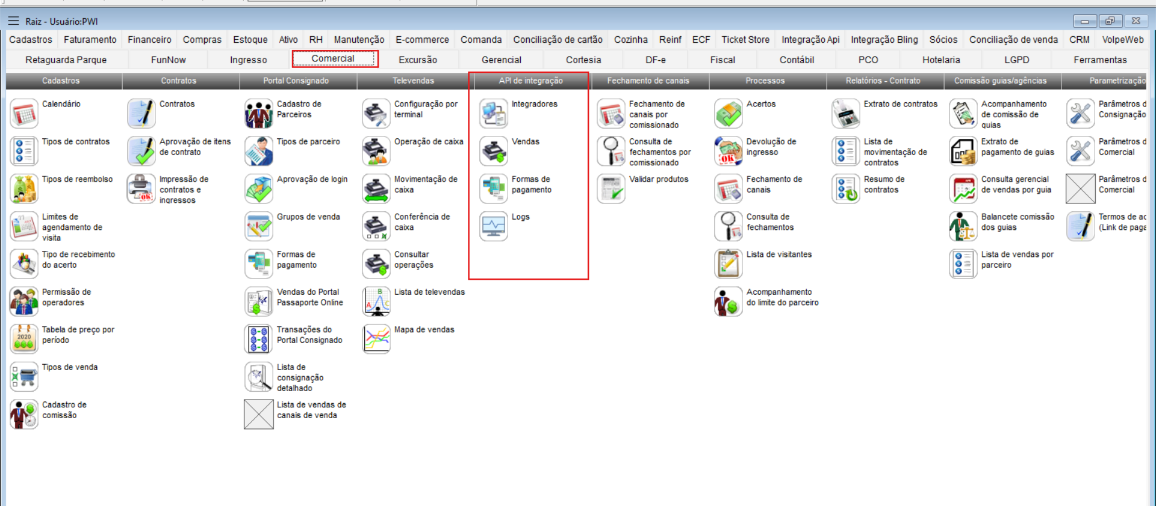Open the Calendário icon
Image resolution: width=1156 pixels, height=506 pixels.
click(x=24, y=114)
